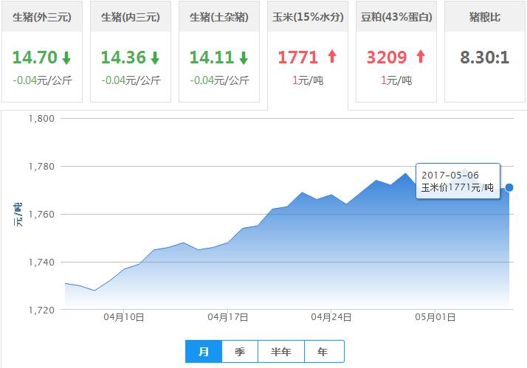
Task: Switch chart to 季 range
Action: pos(240,352)
